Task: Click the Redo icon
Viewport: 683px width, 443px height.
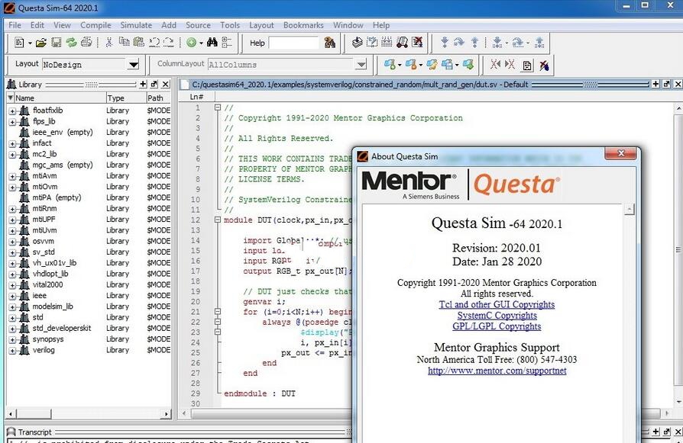Action: tap(169, 42)
